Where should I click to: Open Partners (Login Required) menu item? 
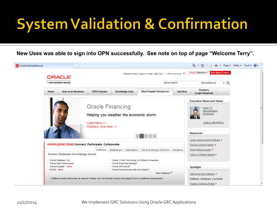pyautogui.click(x=204, y=92)
